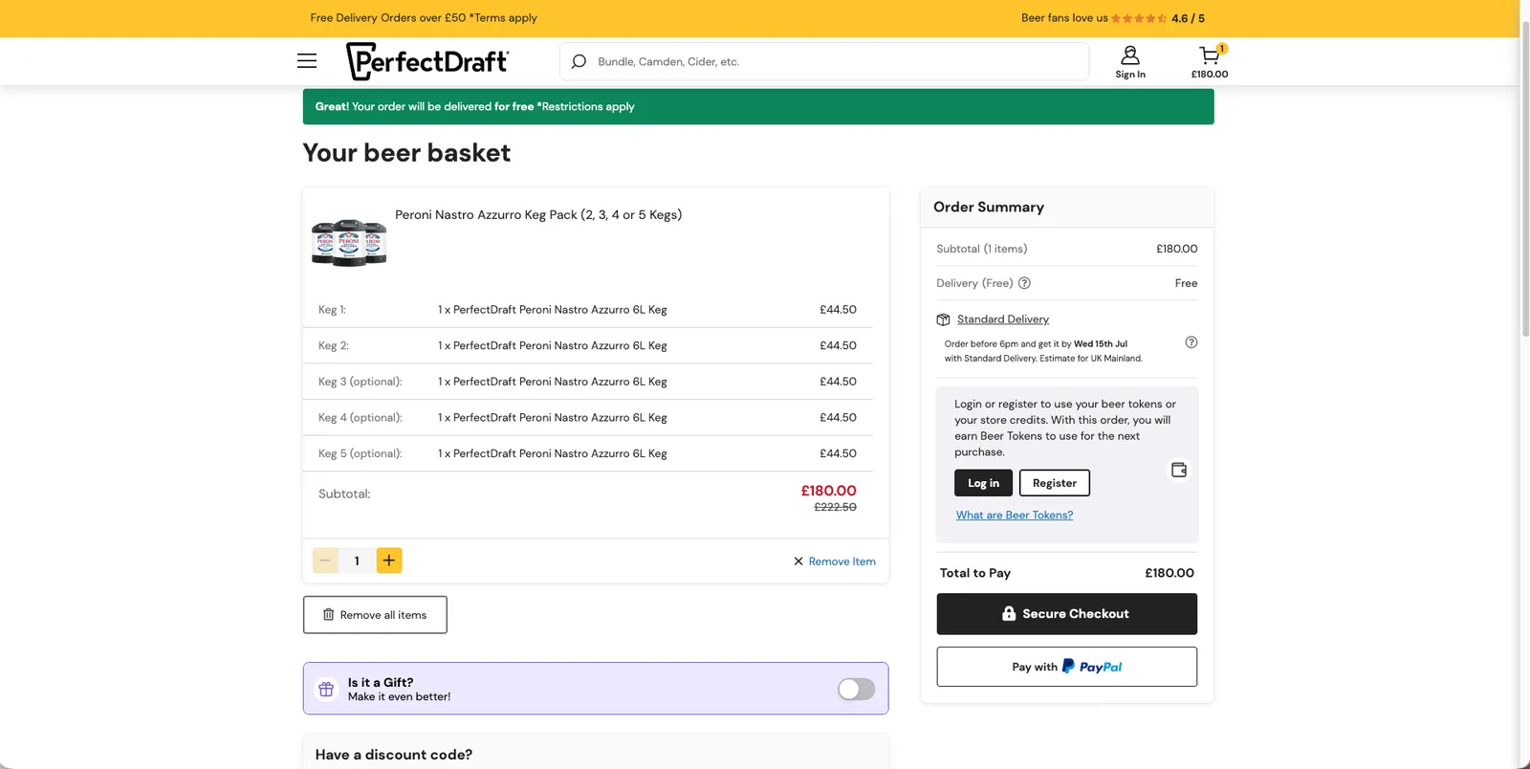The image size is (1530, 769).
Task: Click the search magnifier icon
Action: point(579,61)
